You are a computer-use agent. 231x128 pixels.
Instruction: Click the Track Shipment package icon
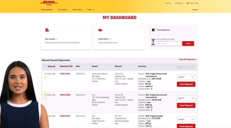click(153, 30)
